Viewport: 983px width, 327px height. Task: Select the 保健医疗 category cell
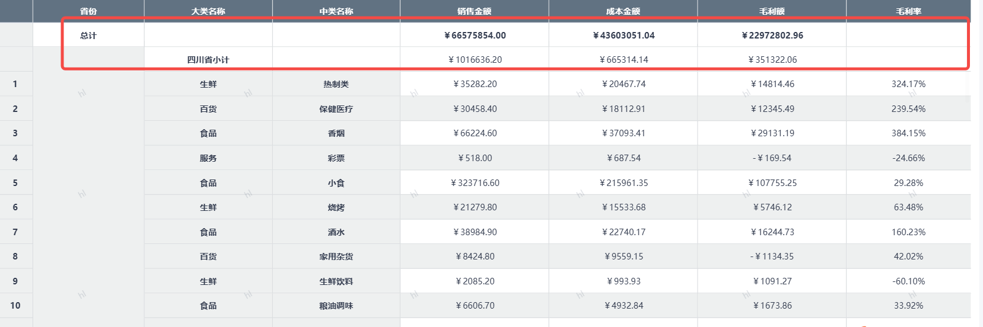(336, 109)
